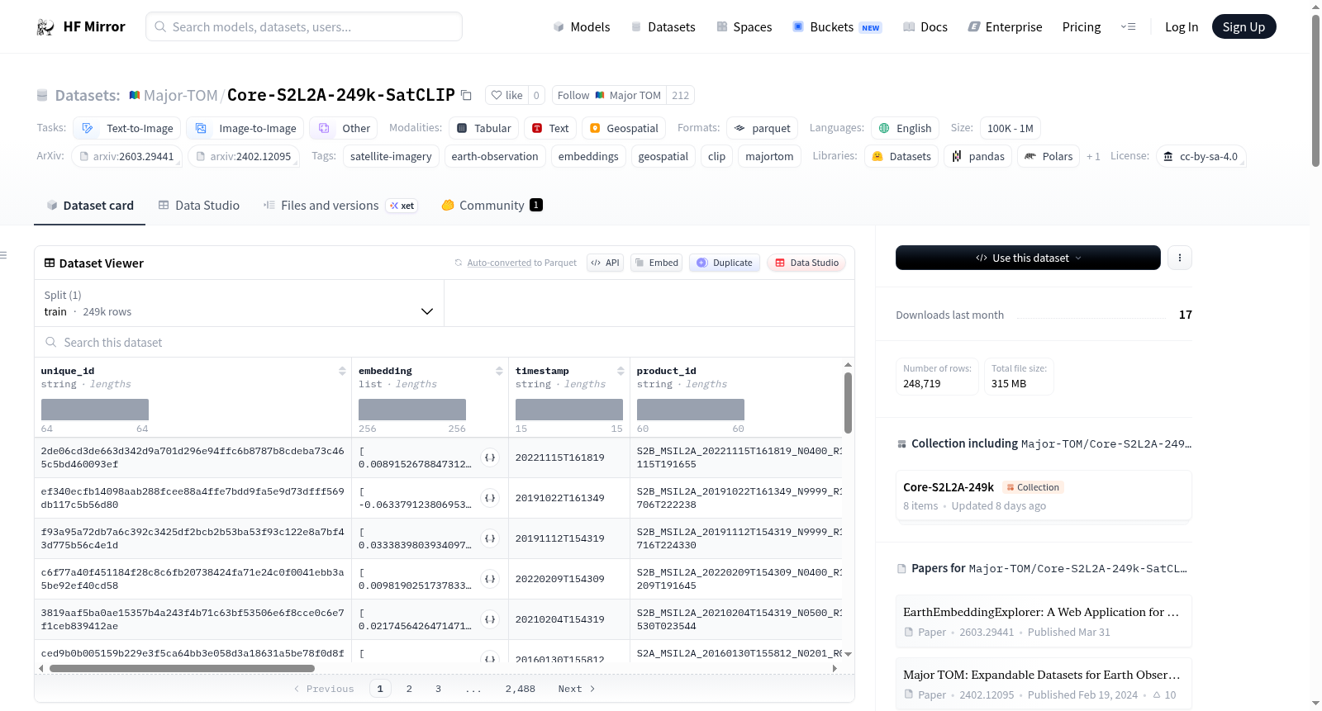Open Enterprise in navigation
Image resolution: width=1322 pixels, height=711 pixels.
pos(1005,27)
